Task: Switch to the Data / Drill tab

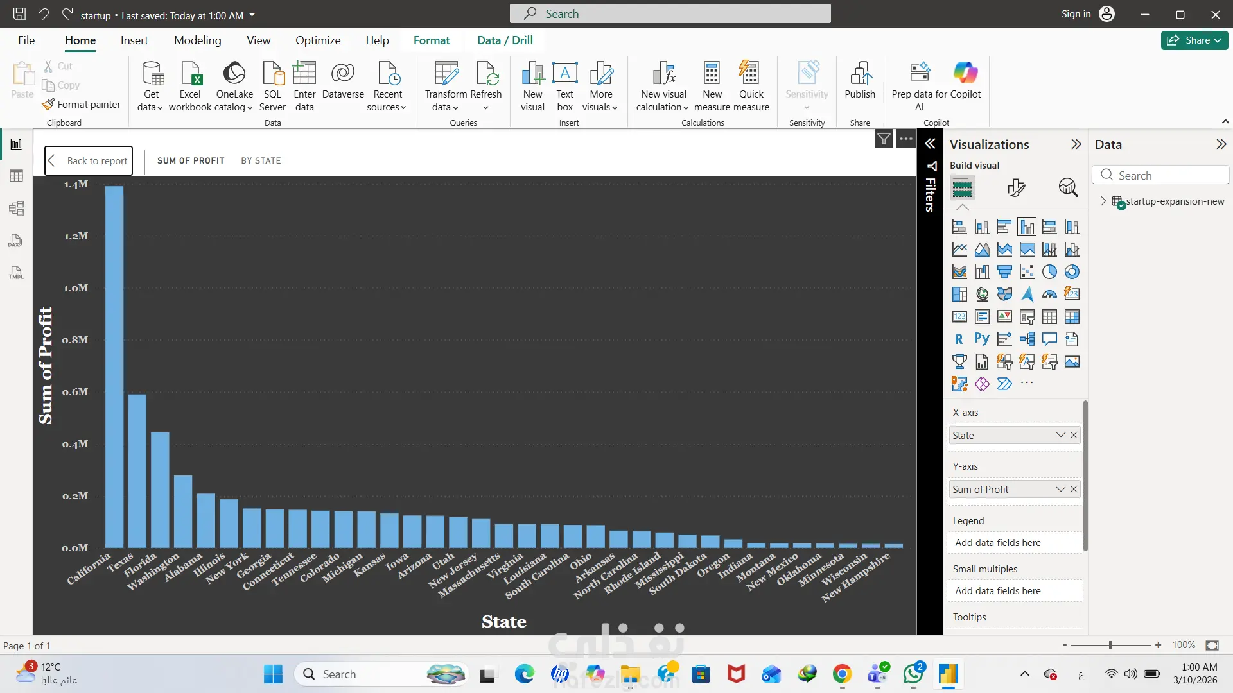Action: [x=505, y=40]
